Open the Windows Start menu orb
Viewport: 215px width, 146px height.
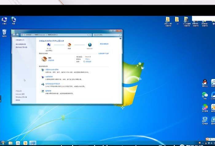(3, 143)
